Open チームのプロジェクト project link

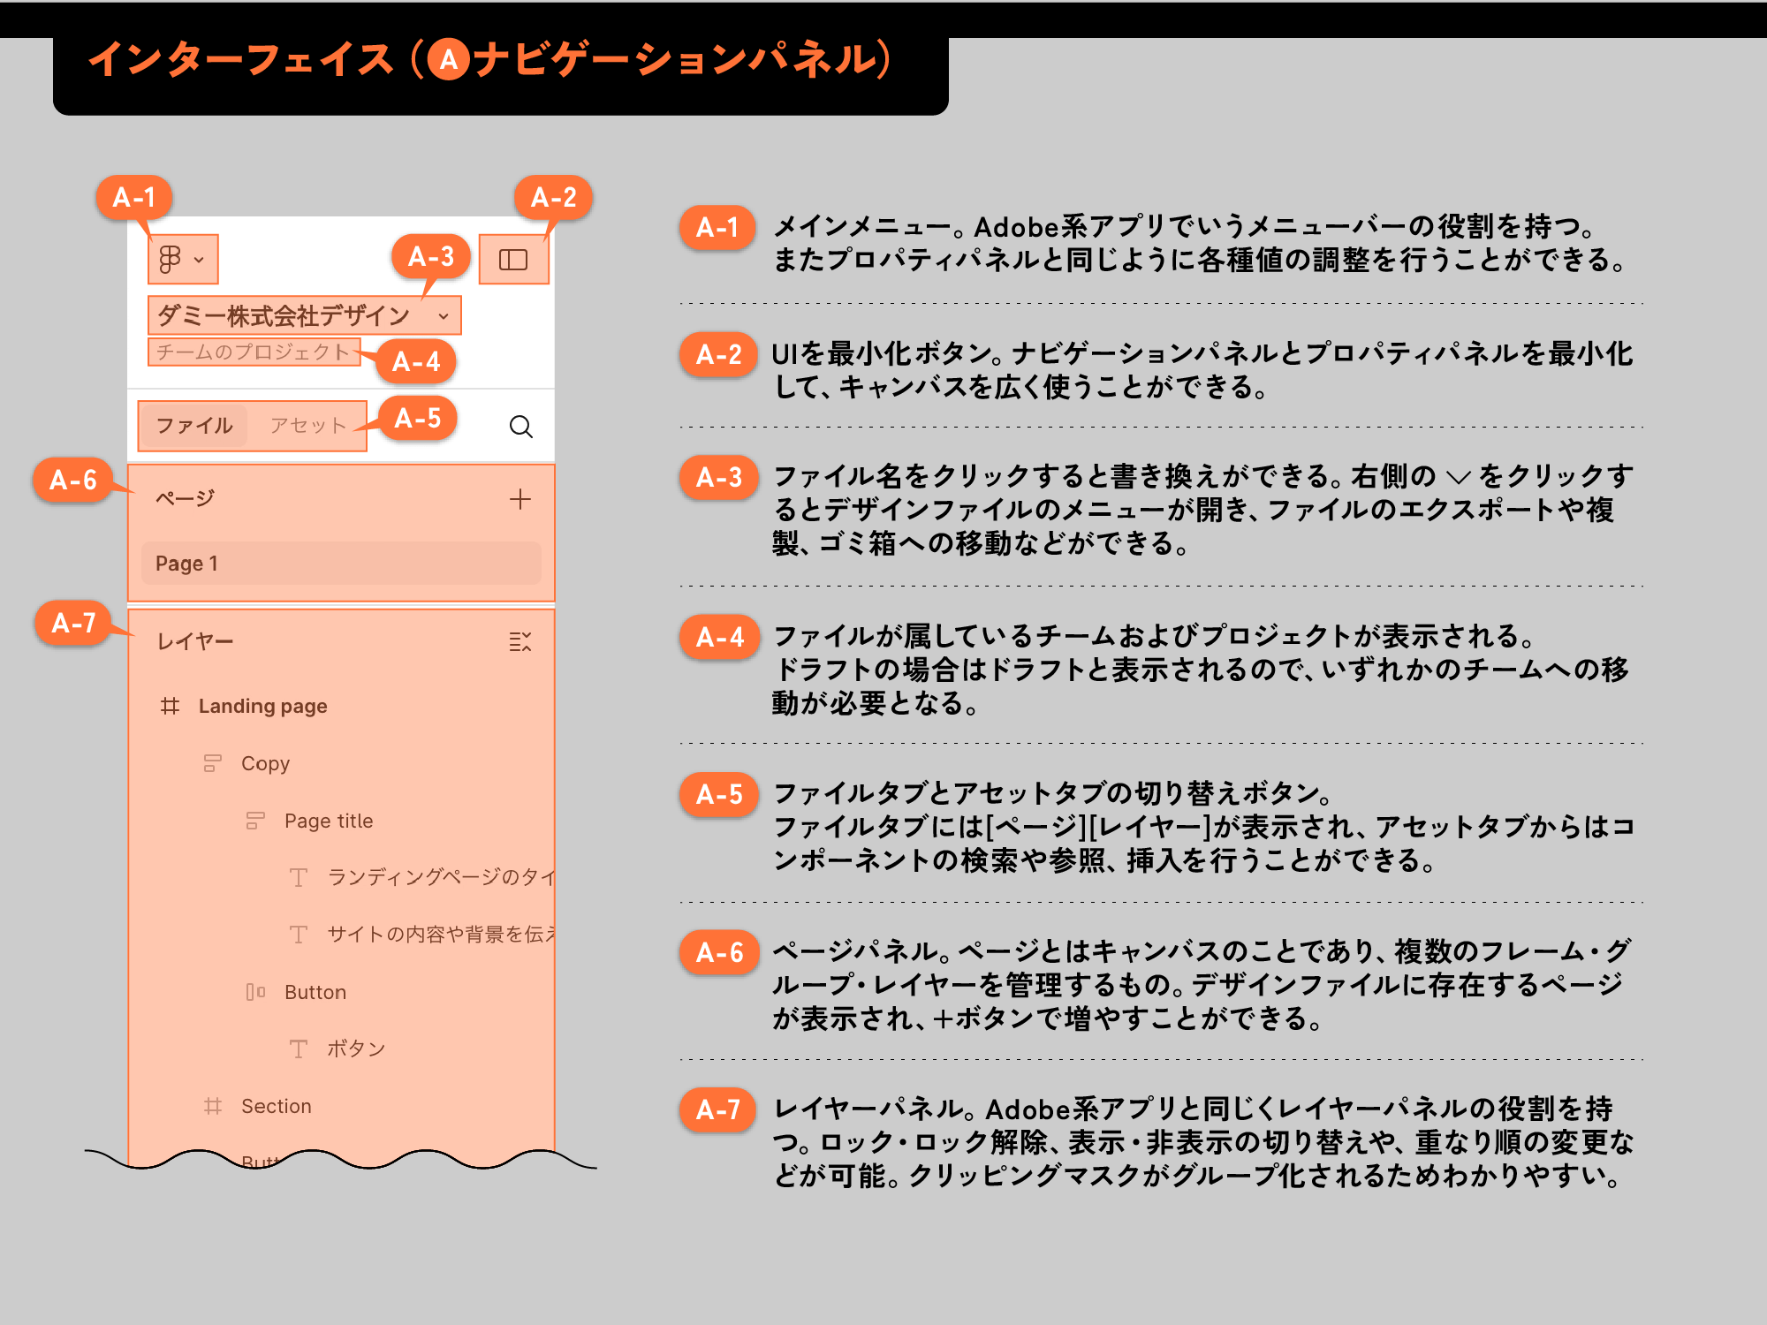(x=254, y=352)
